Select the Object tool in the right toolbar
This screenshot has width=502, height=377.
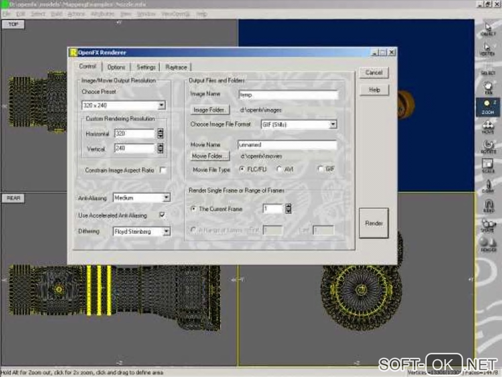(488, 29)
